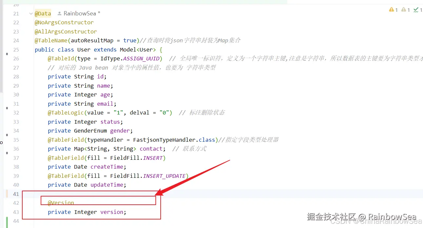Click the name field
The image size is (423, 228).
tap(104, 86)
